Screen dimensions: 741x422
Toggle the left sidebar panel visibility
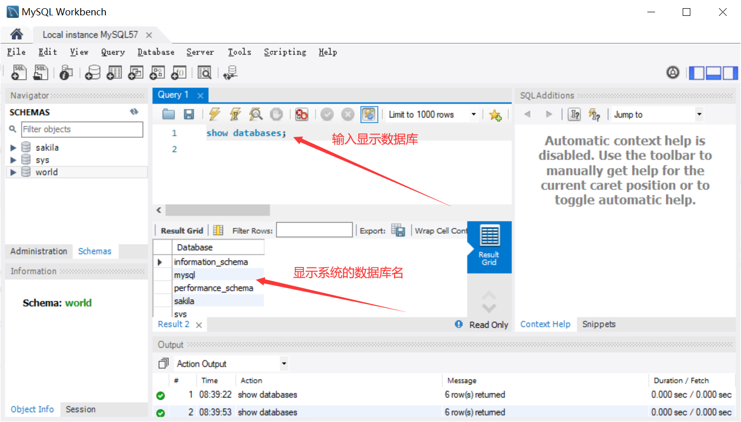point(696,73)
